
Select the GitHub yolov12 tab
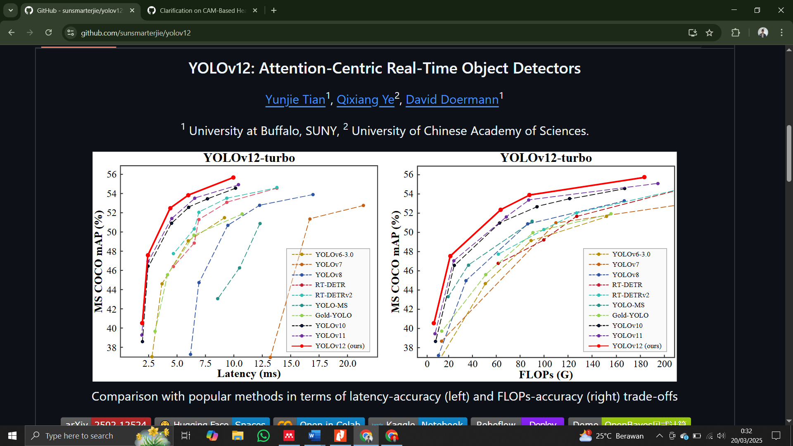pos(78,10)
